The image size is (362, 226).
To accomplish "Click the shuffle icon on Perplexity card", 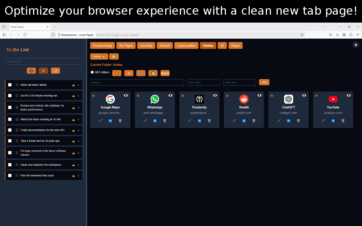I will tap(199, 121).
